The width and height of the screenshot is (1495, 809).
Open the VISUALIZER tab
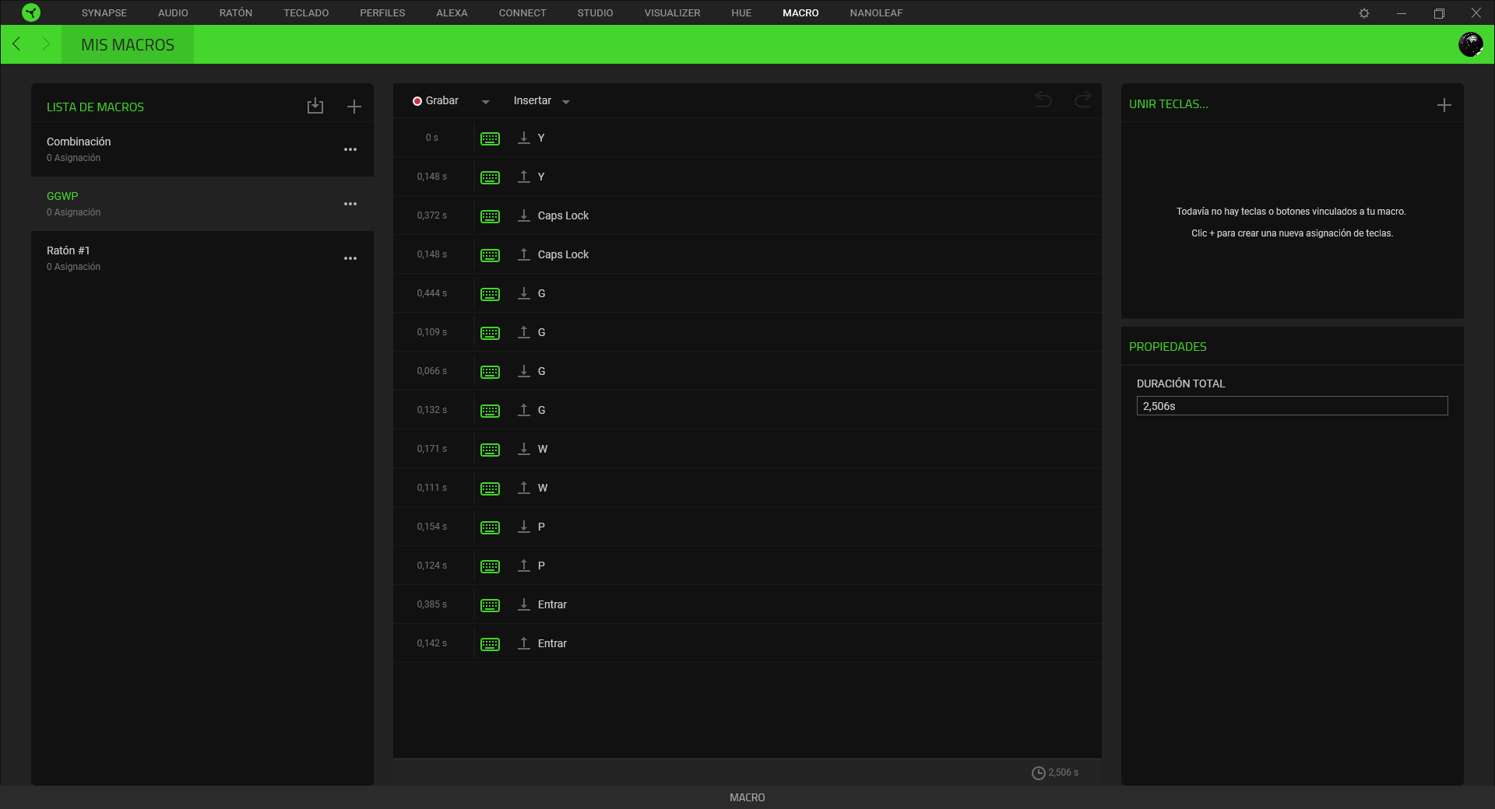pyautogui.click(x=672, y=13)
